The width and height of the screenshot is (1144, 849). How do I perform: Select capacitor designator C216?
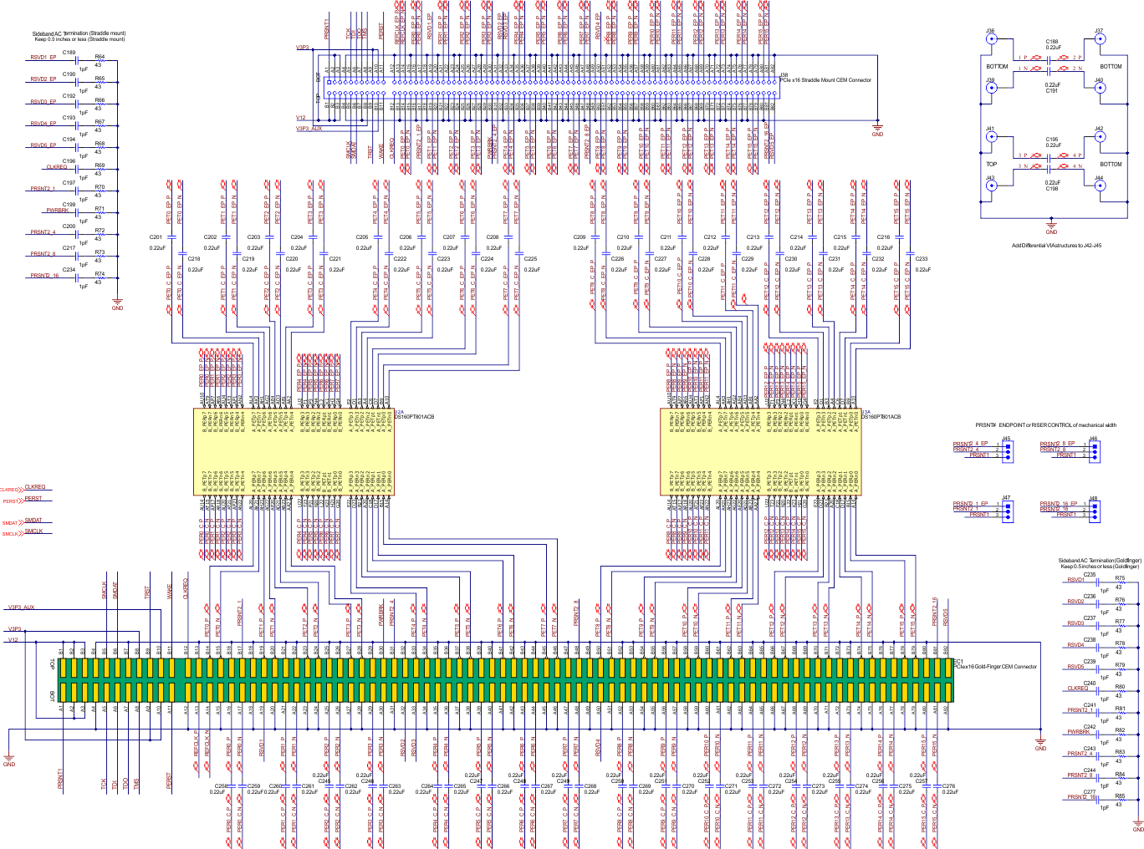pos(883,237)
